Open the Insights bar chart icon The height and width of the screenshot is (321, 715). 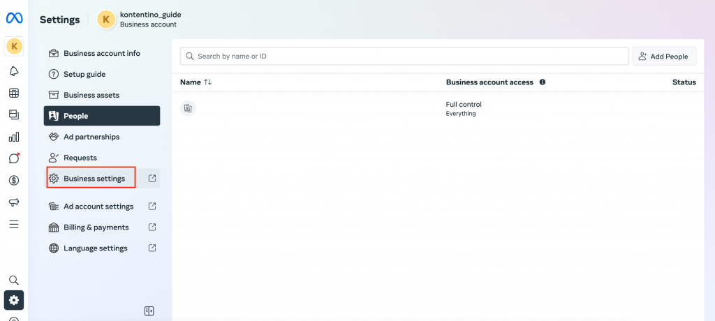click(14, 137)
